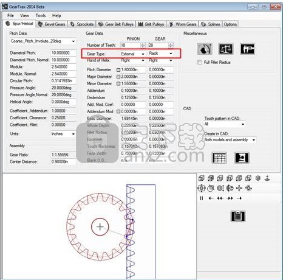
Task: Pause the gear animation
Action: tap(202, 198)
